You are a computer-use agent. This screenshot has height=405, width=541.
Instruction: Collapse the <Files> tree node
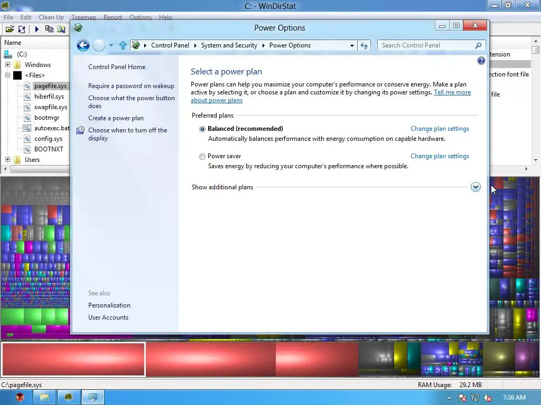(7, 75)
